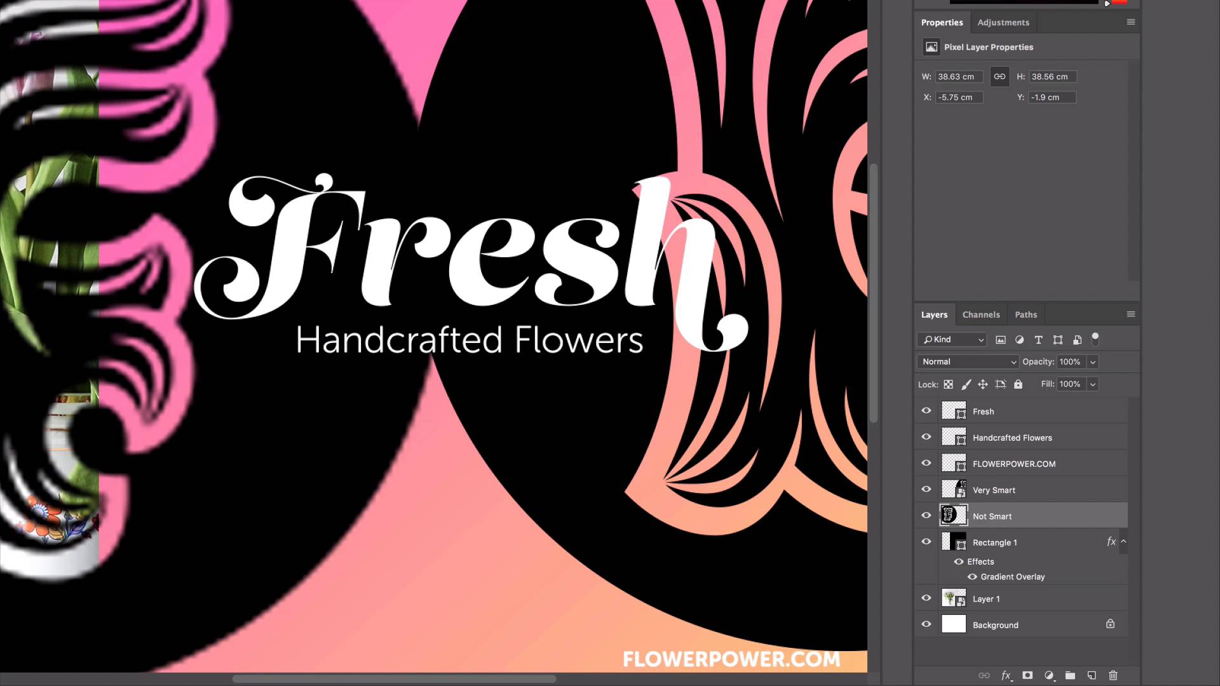Click the canvas horizontal scrollbar
This screenshot has width=1220, height=686.
pyautogui.click(x=394, y=678)
